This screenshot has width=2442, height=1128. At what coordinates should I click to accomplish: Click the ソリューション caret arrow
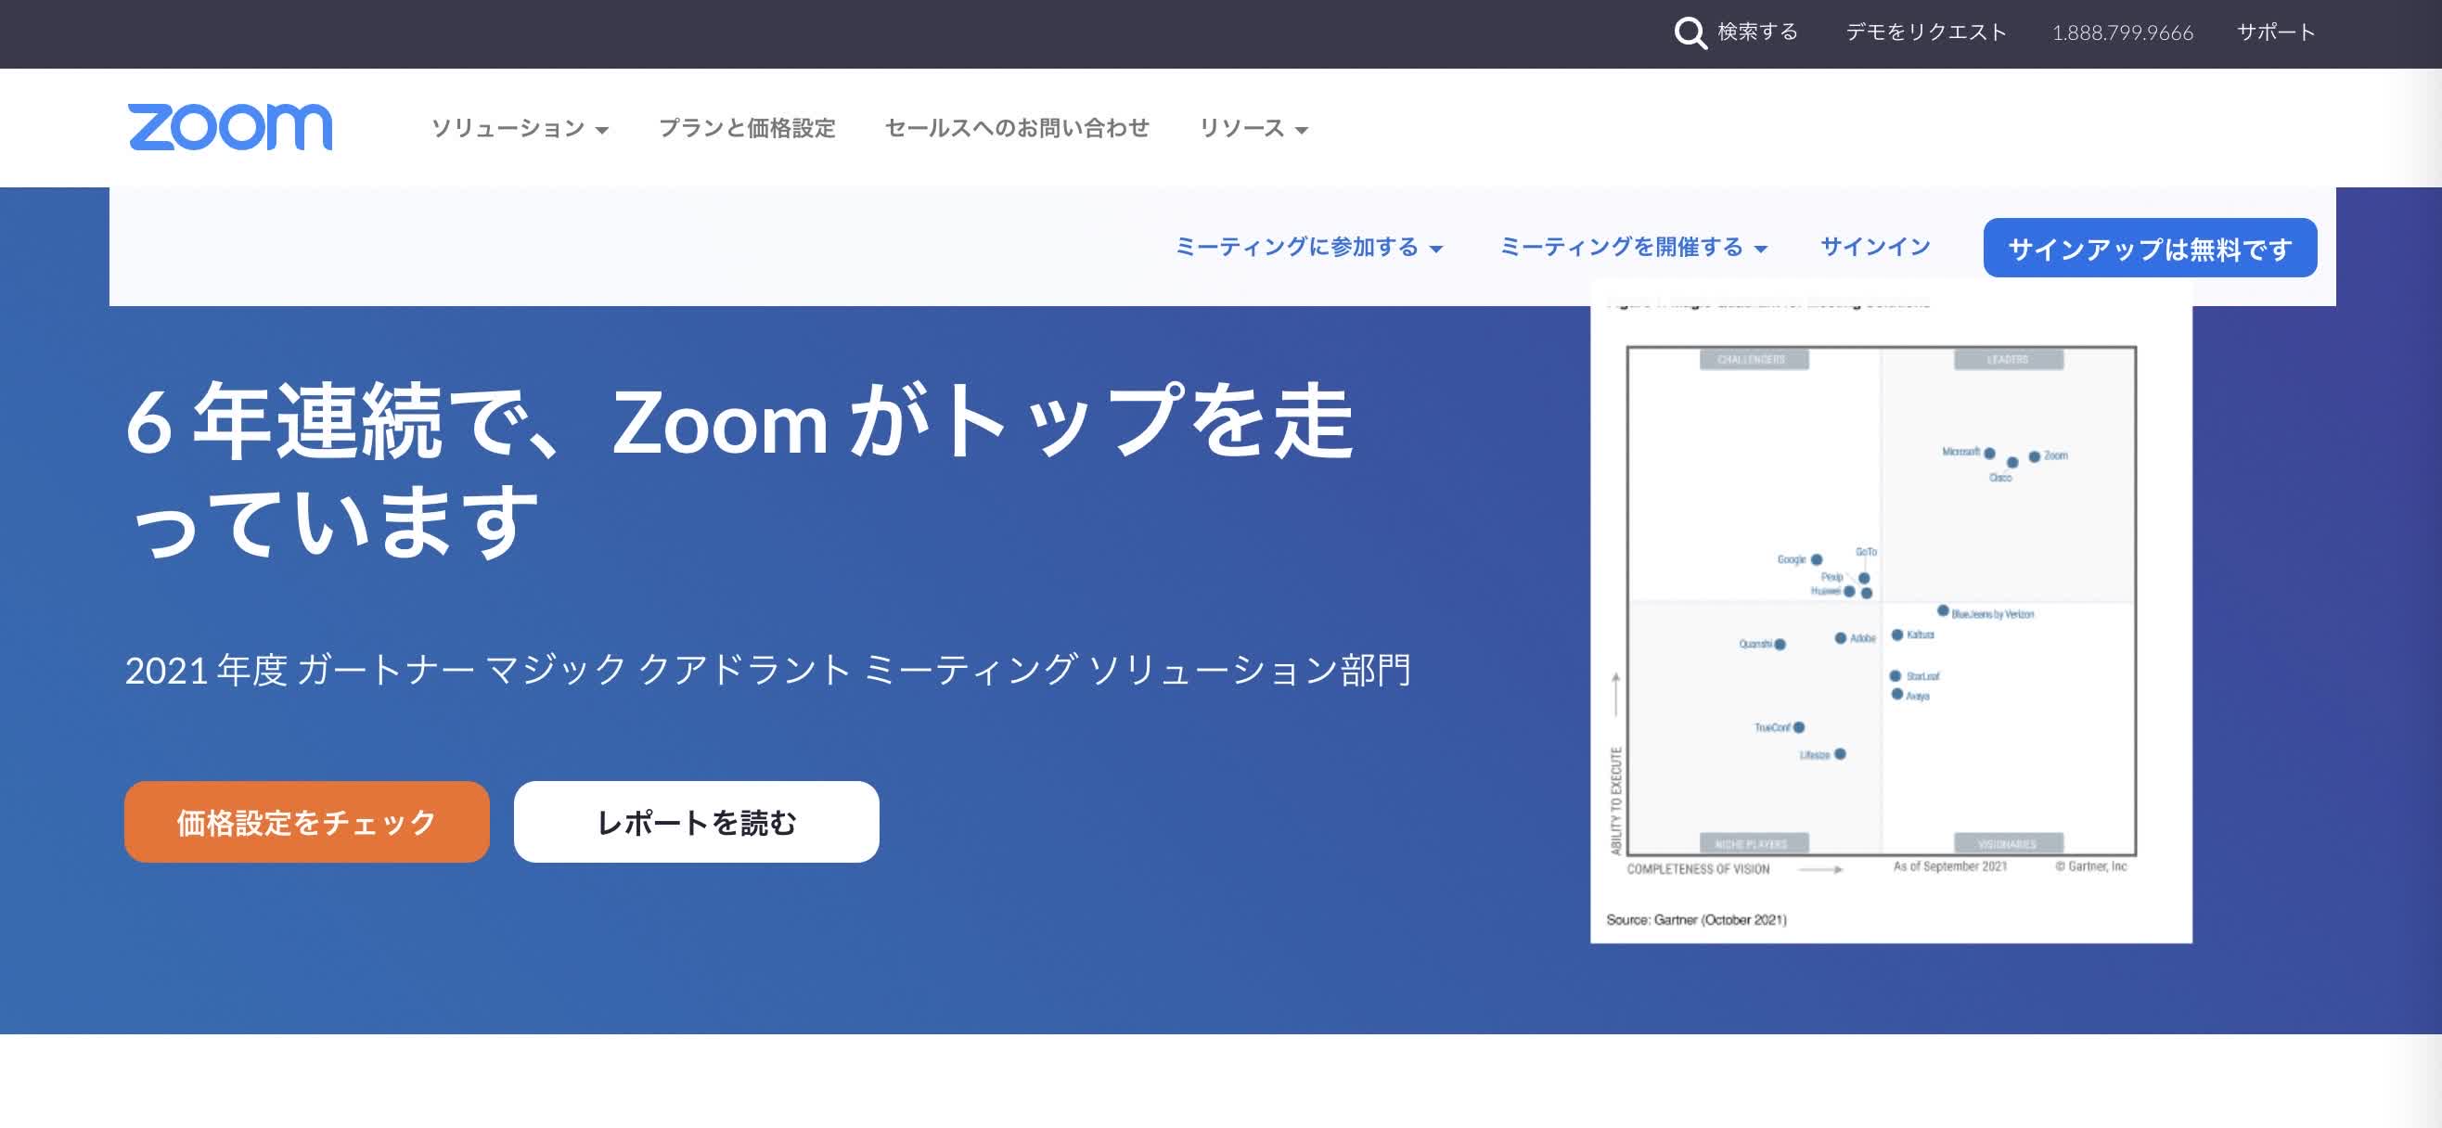point(602,131)
